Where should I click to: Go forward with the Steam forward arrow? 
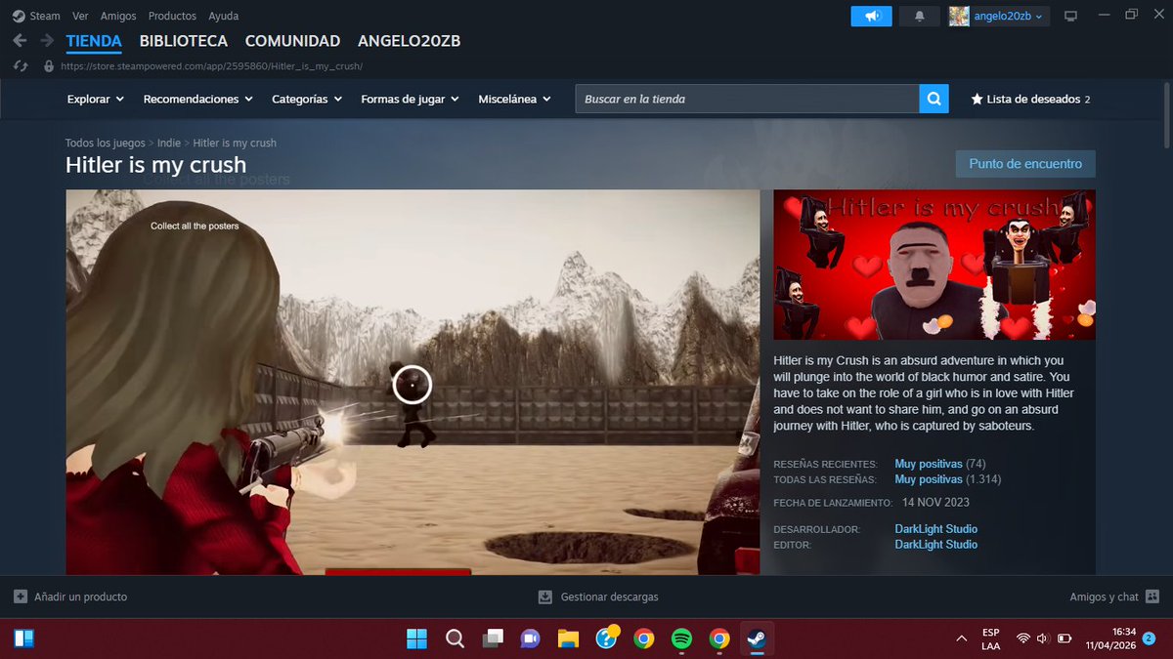[47, 41]
